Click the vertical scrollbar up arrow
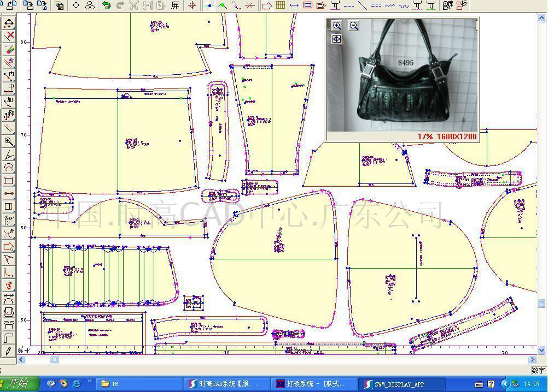This screenshot has height=392, width=560. 542,18
